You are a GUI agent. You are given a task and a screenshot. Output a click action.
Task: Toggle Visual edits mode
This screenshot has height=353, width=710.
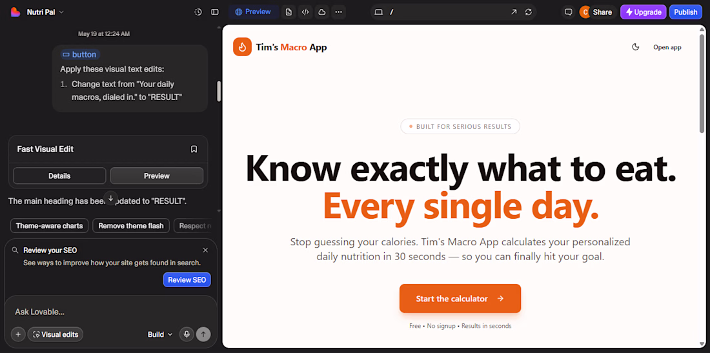(x=56, y=334)
